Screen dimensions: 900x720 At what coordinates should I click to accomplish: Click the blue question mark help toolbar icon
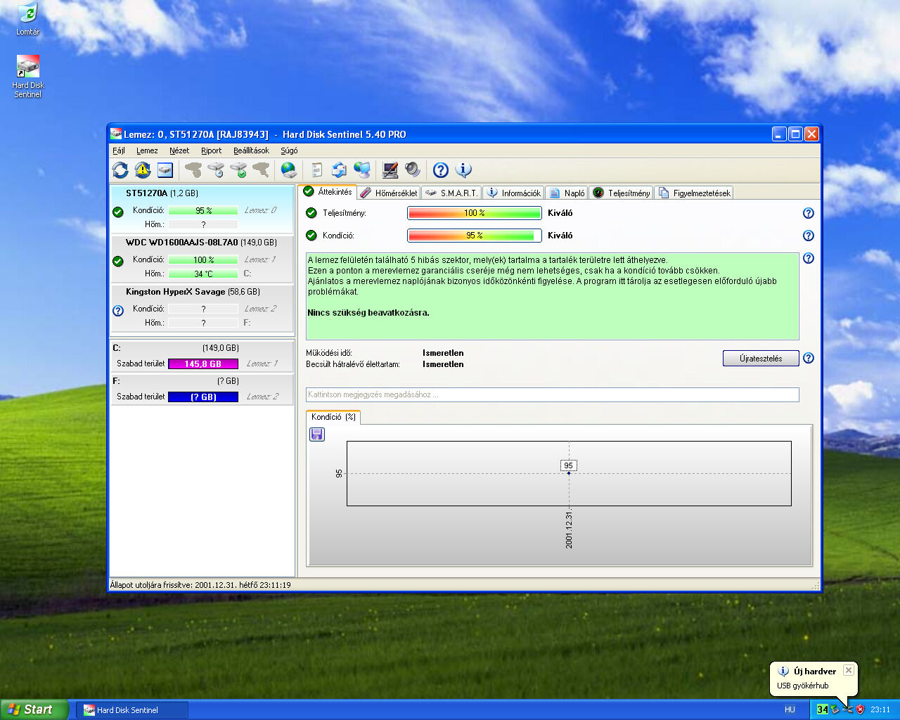(441, 170)
